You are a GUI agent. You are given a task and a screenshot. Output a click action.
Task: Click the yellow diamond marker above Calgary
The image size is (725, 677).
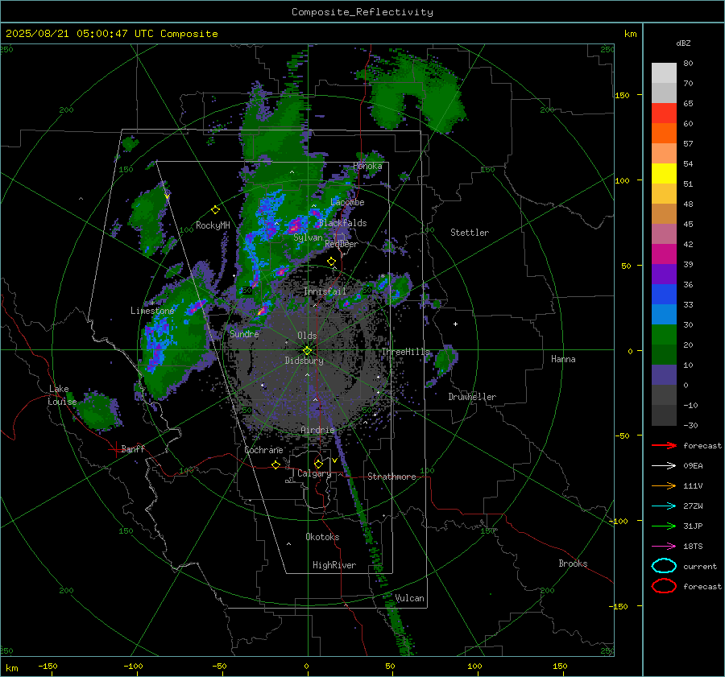(318, 464)
